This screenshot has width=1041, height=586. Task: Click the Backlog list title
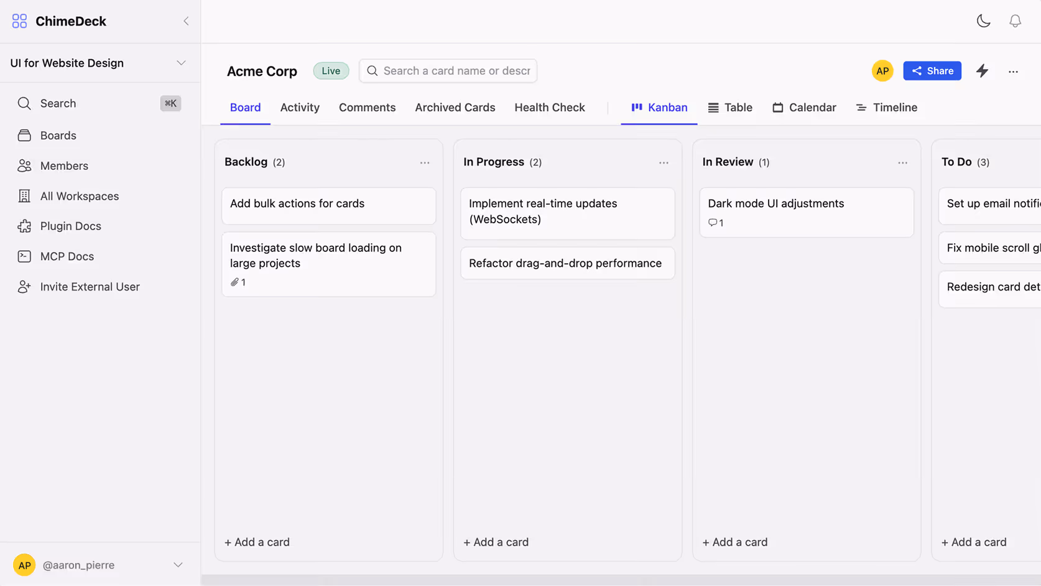point(246,162)
